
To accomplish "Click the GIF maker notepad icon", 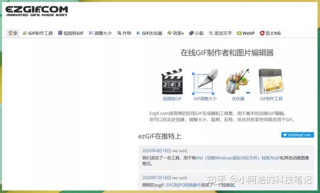I will tap(271, 82).
